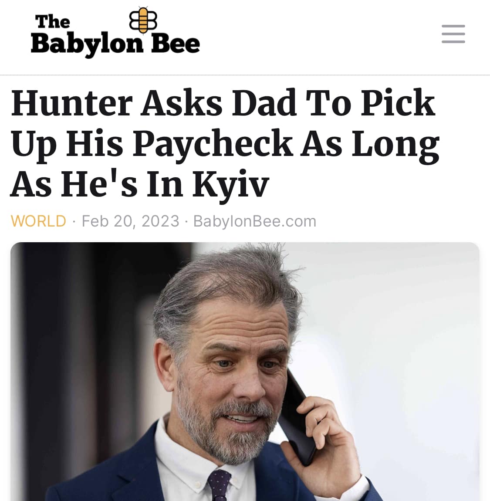Screen dimensions: 490x501
Task: Click the word 'Paycheck' in the headline
Action: [213, 144]
